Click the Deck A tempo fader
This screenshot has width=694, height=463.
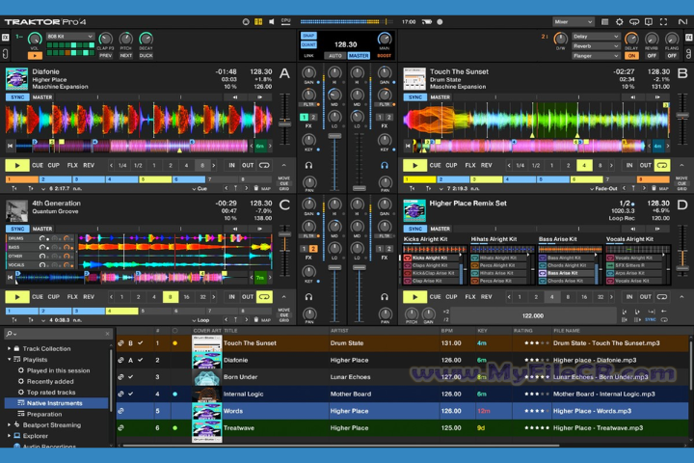click(x=284, y=125)
